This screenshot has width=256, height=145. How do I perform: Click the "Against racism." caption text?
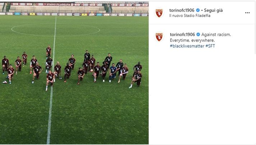216,35
